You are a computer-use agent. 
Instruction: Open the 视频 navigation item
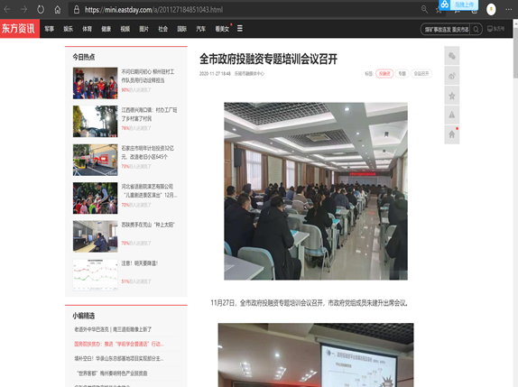point(125,29)
